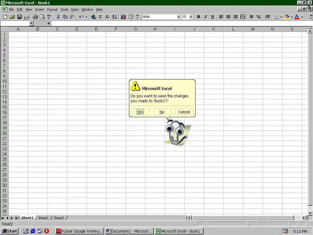Select column D header
This screenshot has height=235, width=313.
[77, 29]
